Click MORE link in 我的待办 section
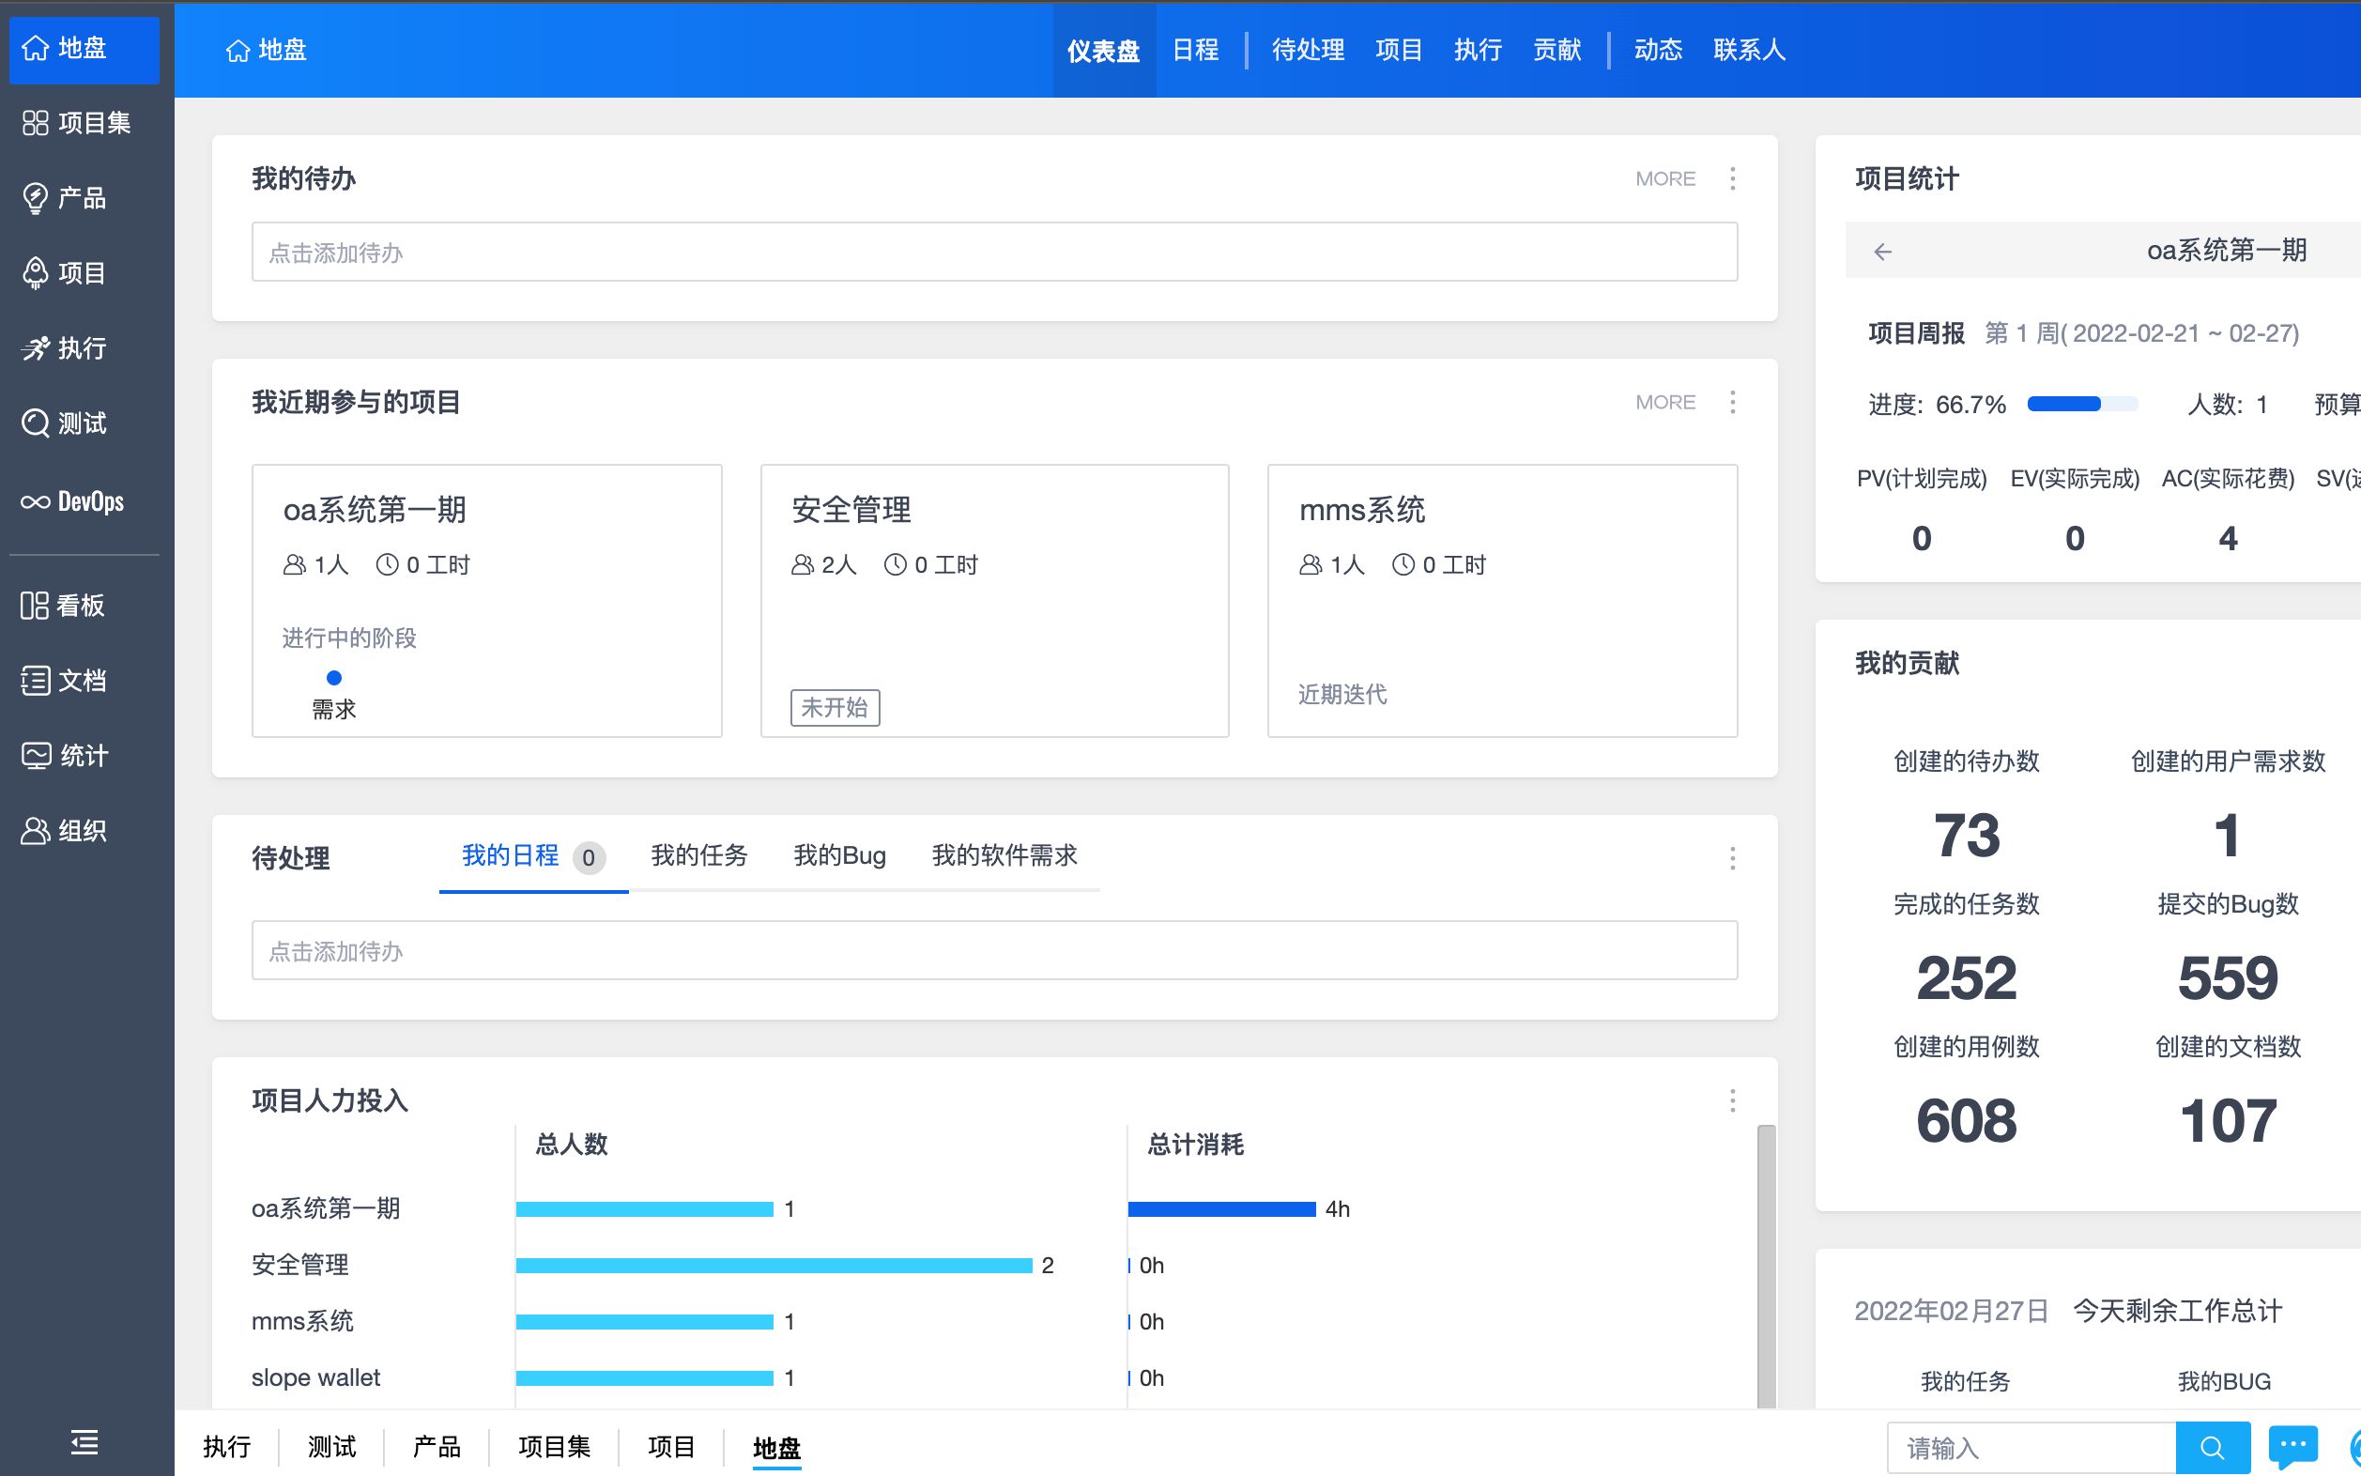 coord(1663,177)
